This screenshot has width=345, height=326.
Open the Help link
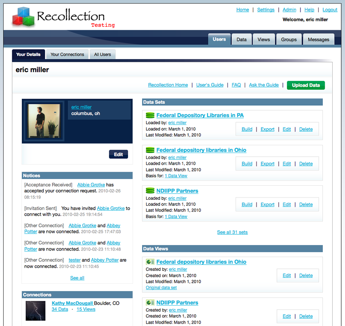(x=309, y=10)
